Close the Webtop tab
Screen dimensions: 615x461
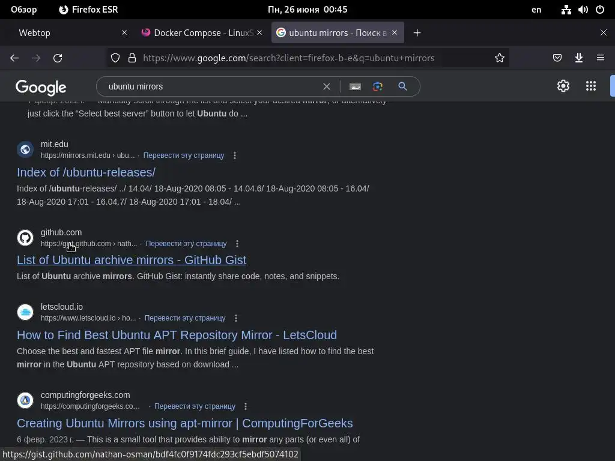124,32
